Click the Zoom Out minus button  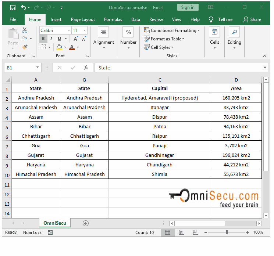(206, 232)
